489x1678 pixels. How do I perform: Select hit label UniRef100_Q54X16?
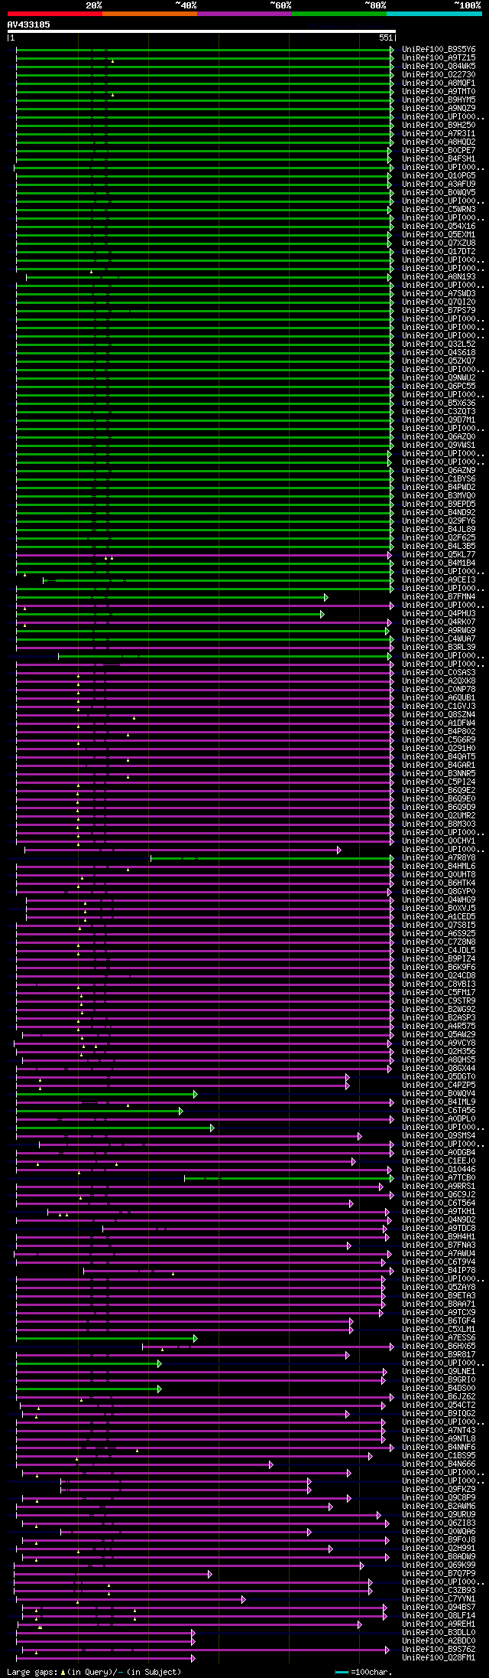tap(439, 226)
